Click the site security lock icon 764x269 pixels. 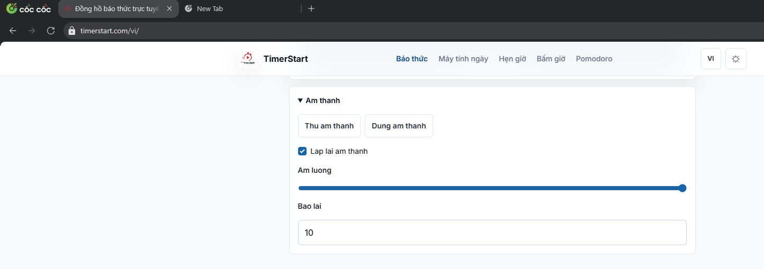coord(72,31)
